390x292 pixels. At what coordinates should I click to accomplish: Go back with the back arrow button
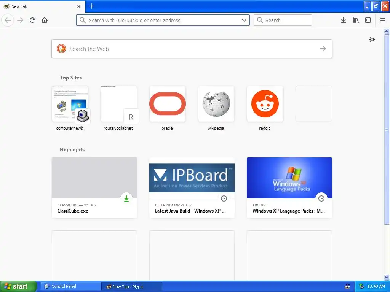pos(8,20)
